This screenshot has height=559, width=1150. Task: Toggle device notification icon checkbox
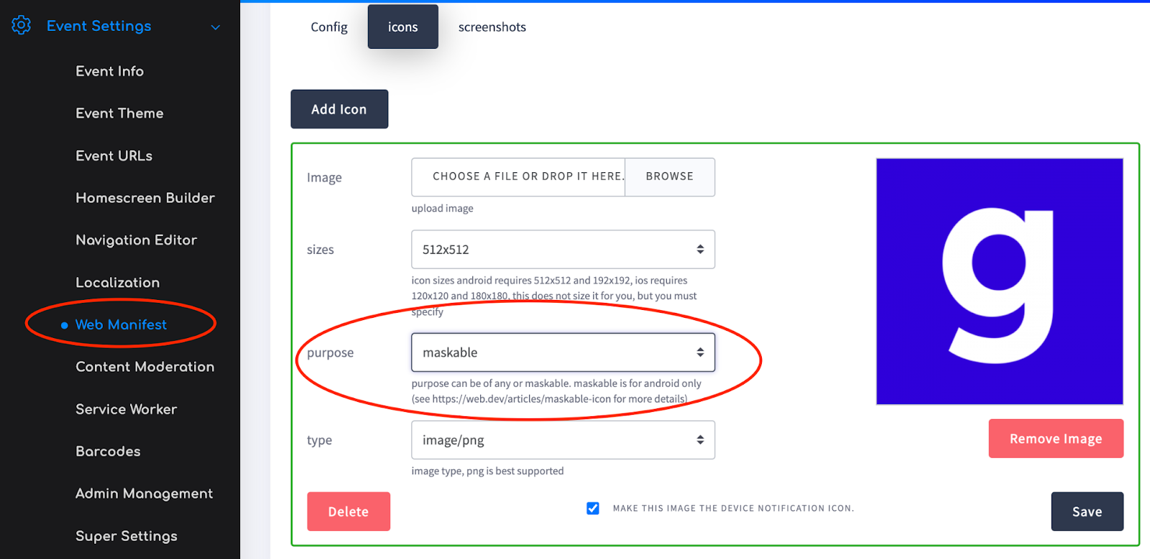593,508
